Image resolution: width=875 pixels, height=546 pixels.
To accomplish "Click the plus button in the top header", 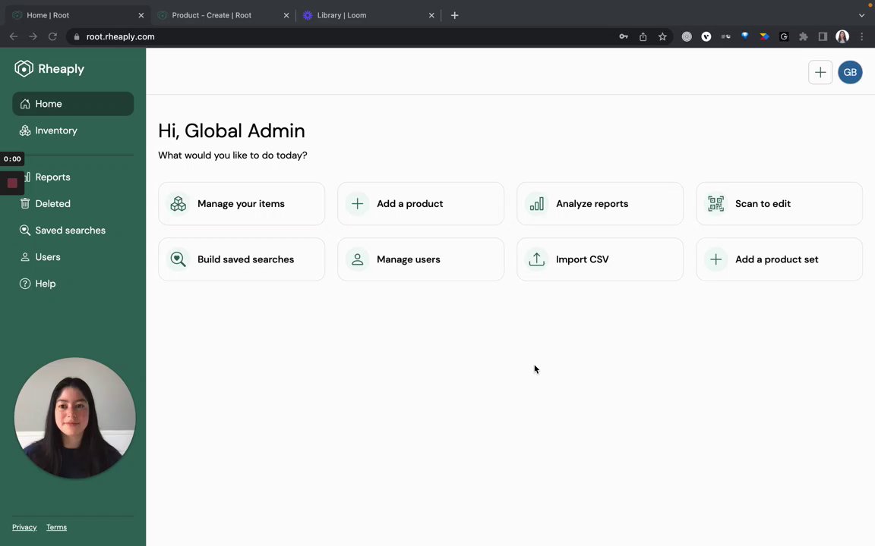I will click(820, 72).
